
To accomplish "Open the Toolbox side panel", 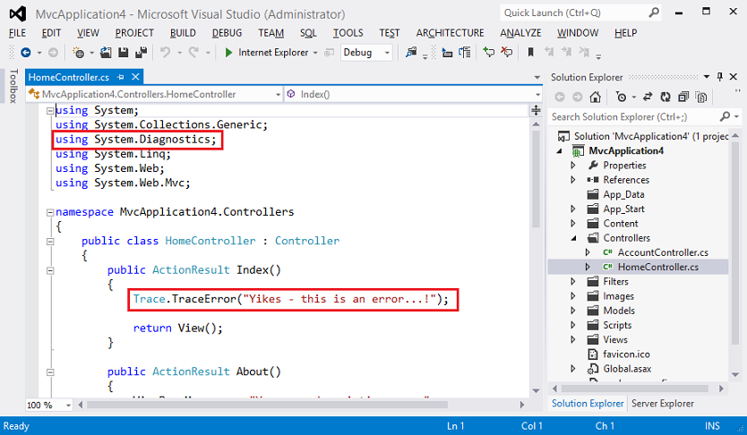I will coord(13,86).
